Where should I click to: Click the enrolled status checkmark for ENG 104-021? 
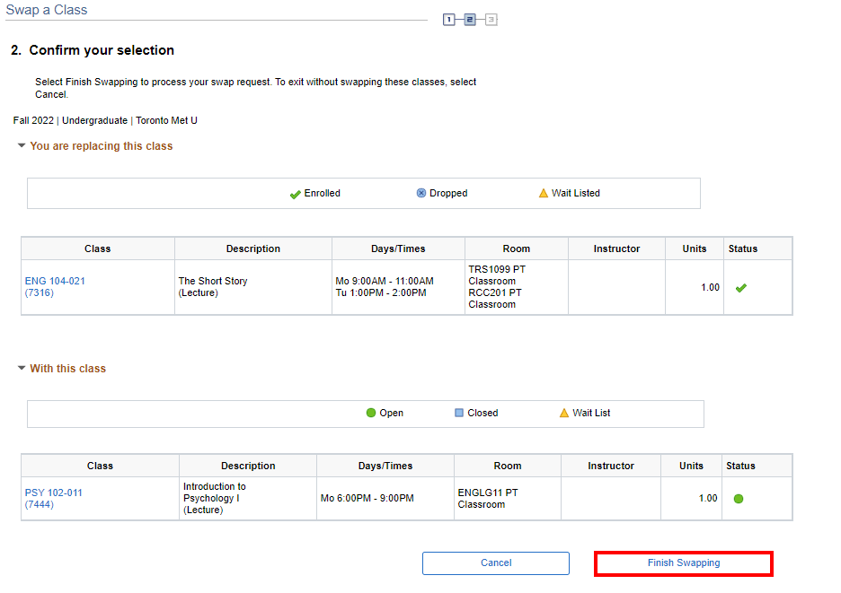[741, 288]
